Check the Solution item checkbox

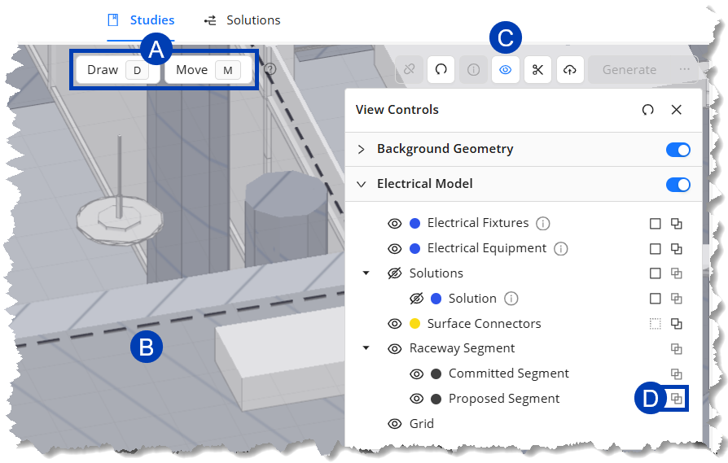coord(655,299)
